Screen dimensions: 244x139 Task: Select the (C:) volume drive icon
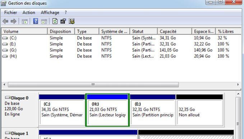5,38
